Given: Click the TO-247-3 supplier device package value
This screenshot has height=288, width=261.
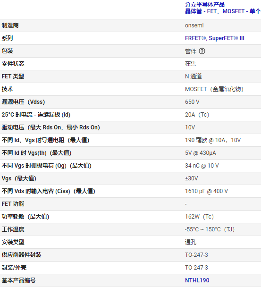Looking at the screenshot, I should tap(196, 255).
